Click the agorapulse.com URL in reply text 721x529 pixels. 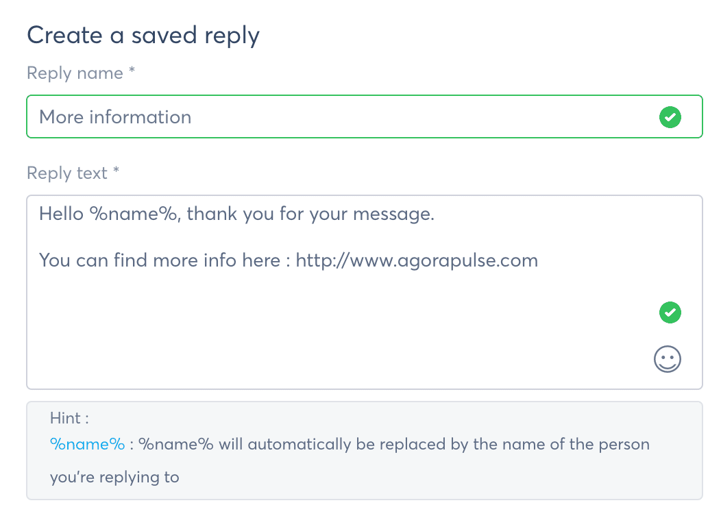pyautogui.click(x=417, y=260)
